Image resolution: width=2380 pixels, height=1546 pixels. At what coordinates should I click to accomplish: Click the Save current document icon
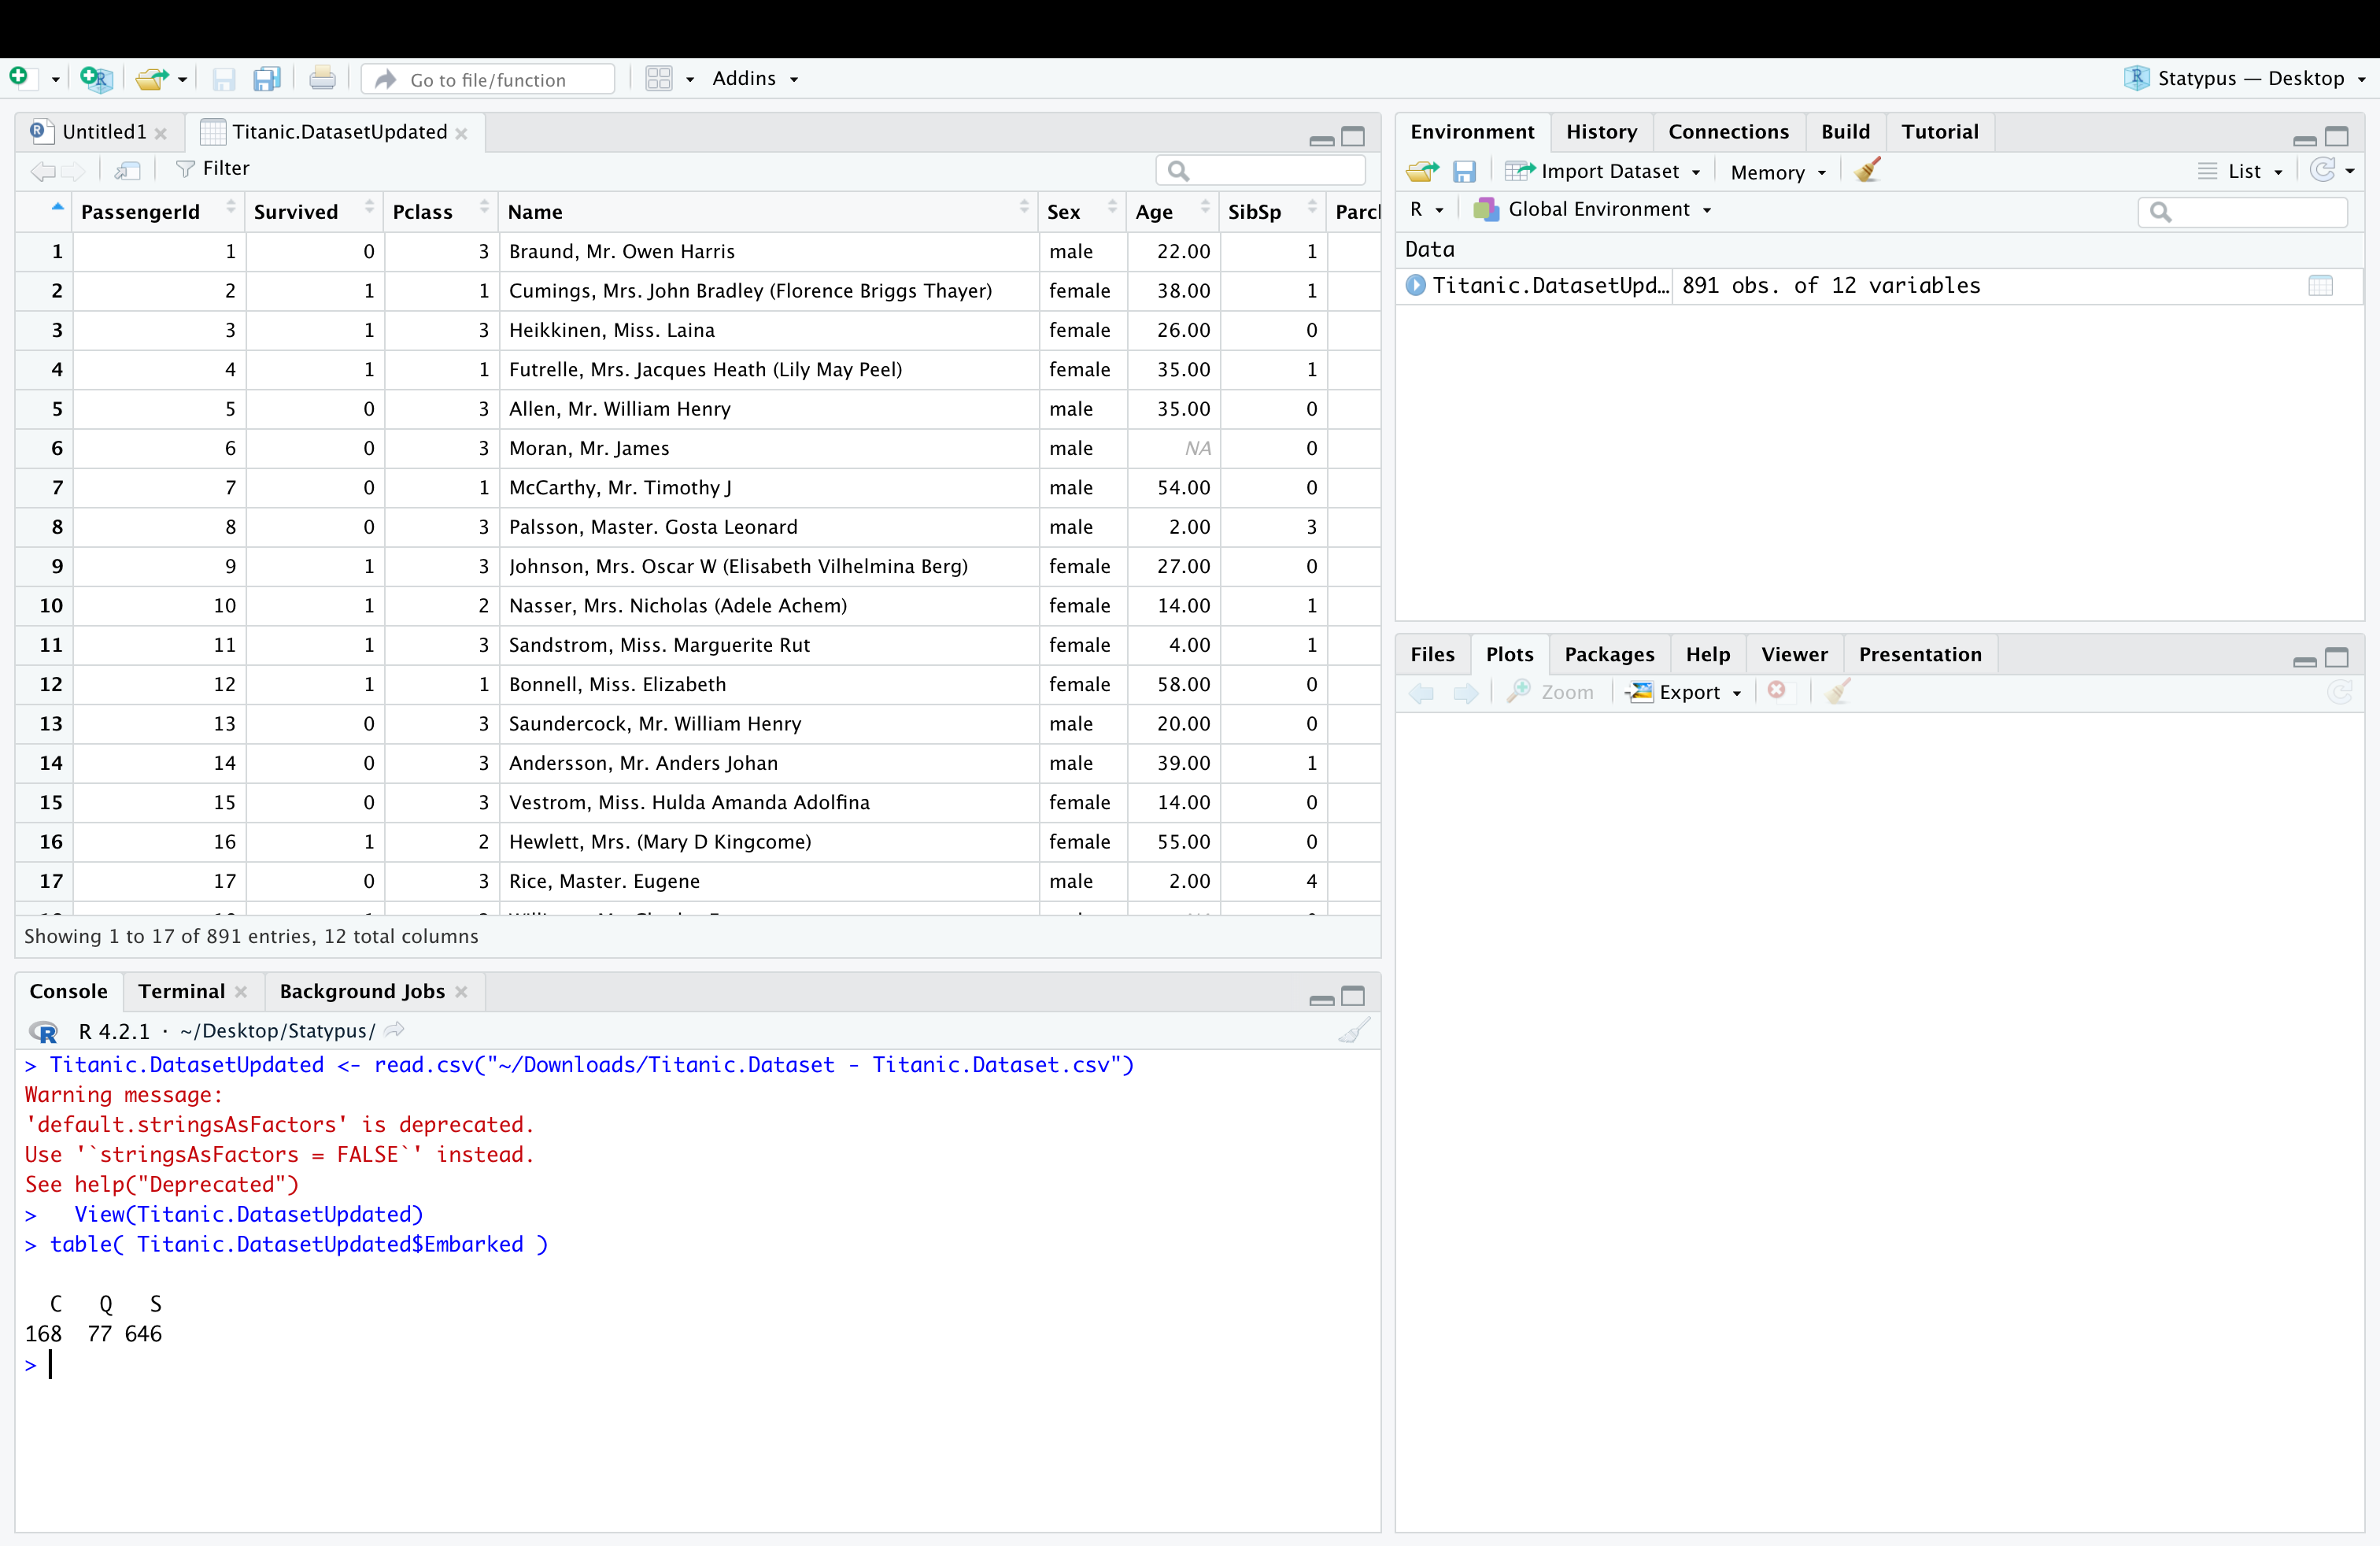(224, 79)
